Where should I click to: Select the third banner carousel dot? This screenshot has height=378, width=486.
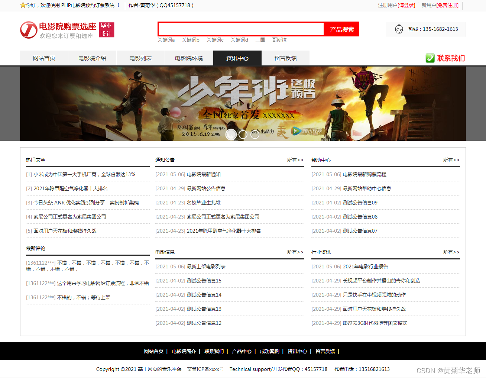pyautogui.click(x=255, y=135)
